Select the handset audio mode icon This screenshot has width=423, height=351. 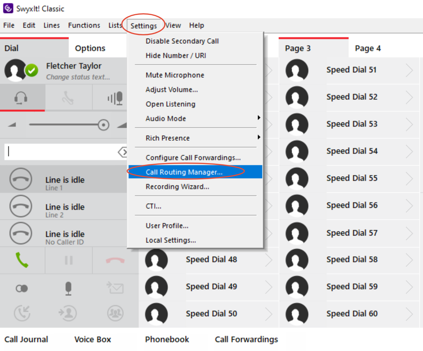point(68,98)
